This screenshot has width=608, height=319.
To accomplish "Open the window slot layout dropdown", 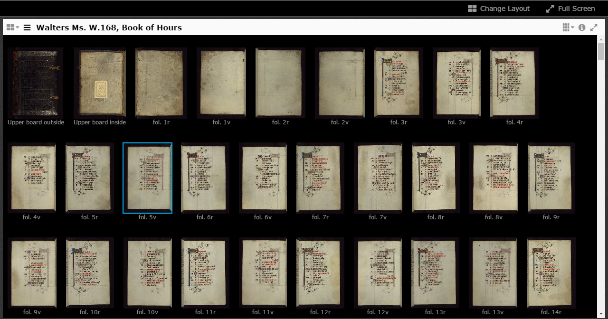I will 13,28.
